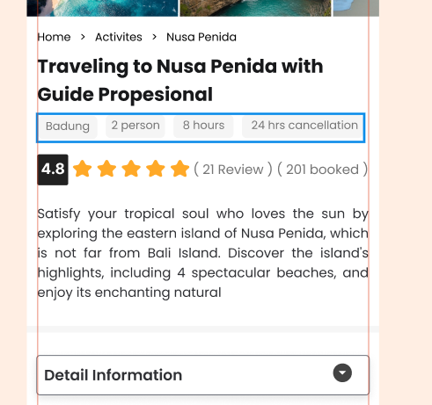Click the 24 hrs cancellation tag
The image size is (432, 405).
pyautogui.click(x=303, y=127)
